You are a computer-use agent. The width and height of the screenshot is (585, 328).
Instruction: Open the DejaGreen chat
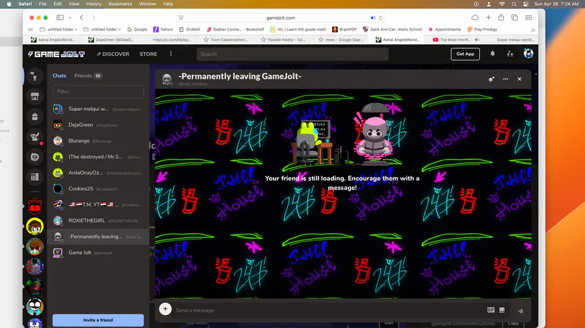[98, 125]
